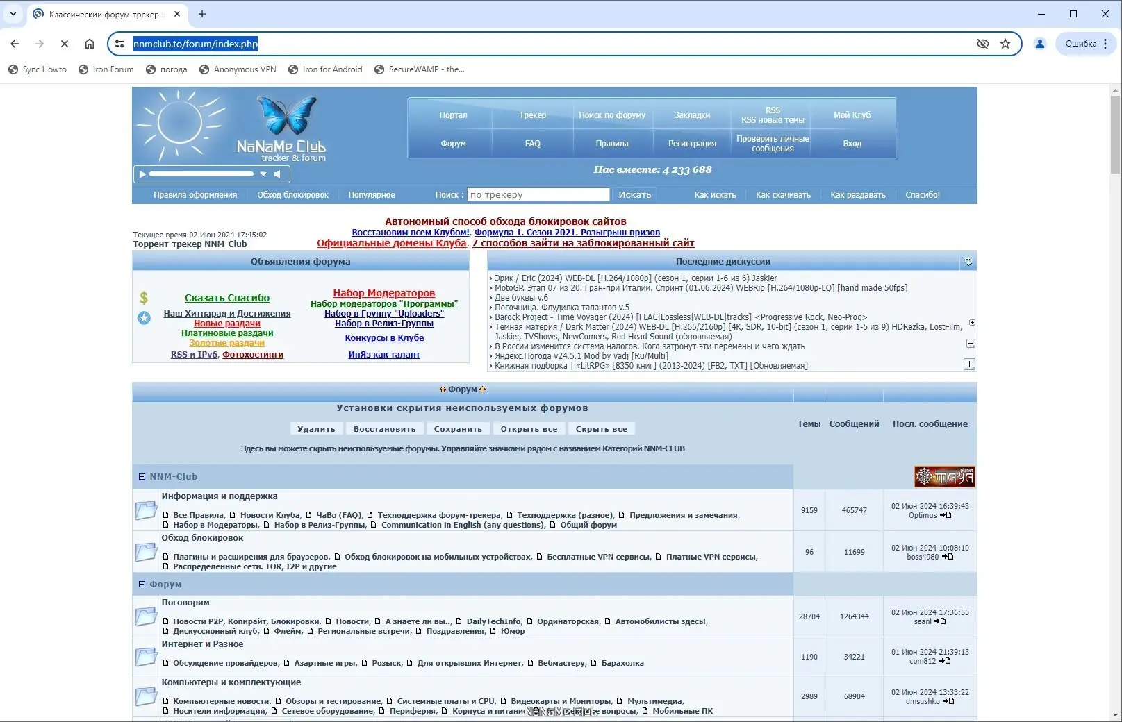The width and height of the screenshot is (1122, 722).
Task: Open the browser profile icon
Action: pyautogui.click(x=1040, y=44)
